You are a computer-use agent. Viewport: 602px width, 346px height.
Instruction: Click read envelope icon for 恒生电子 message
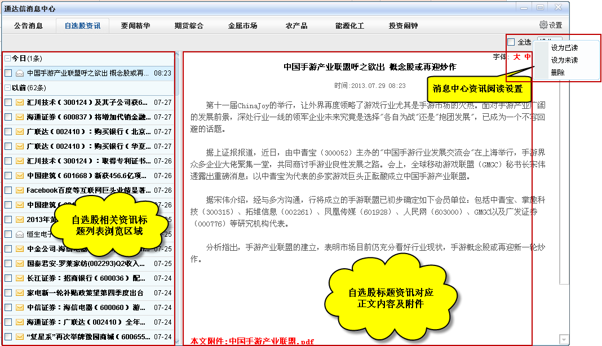point(20,234)
